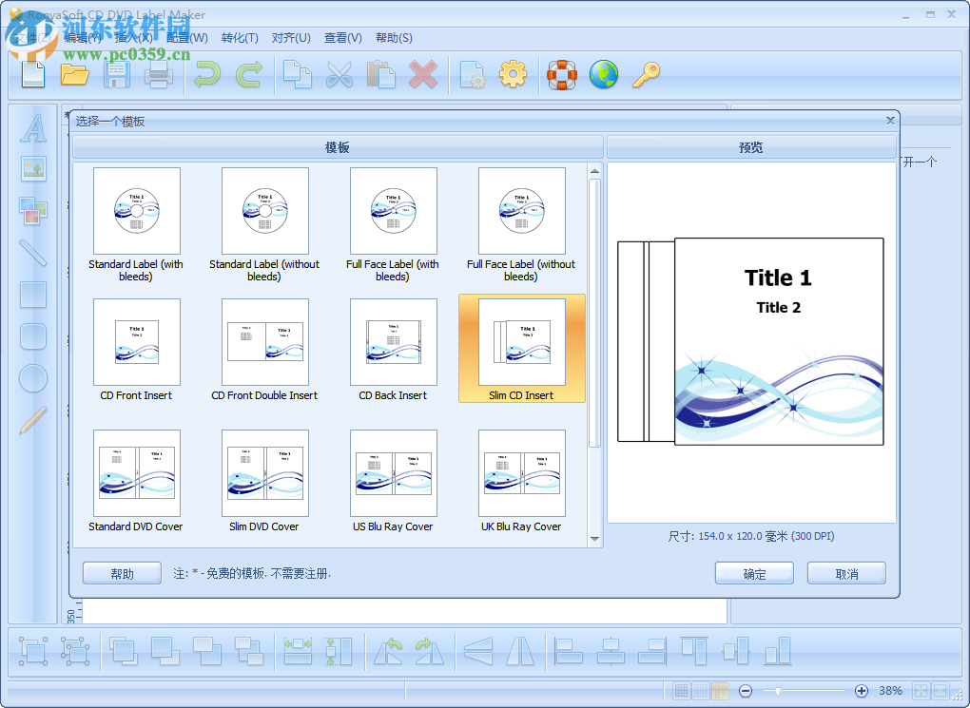This screenshot has height=708, width=970.
Task: Click the 帮助 button in the template dialog
Action: tap(121, 572)
